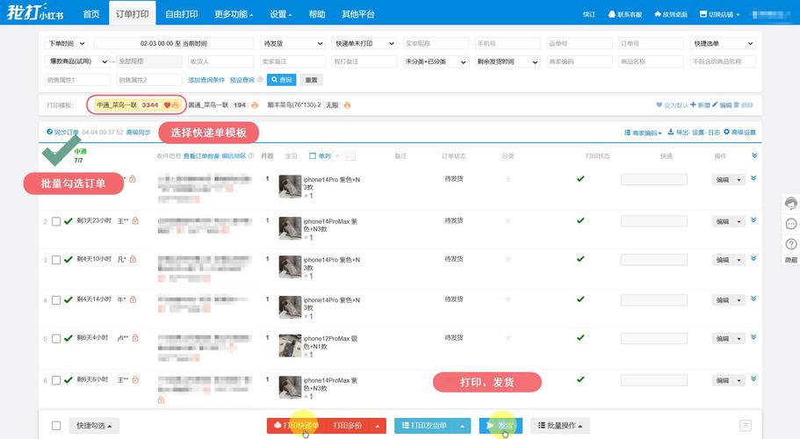The image size is (800, 439).
Task: Open the 快捷勾选 dropdown in the bottom bar
Action: tap(94, 425)
